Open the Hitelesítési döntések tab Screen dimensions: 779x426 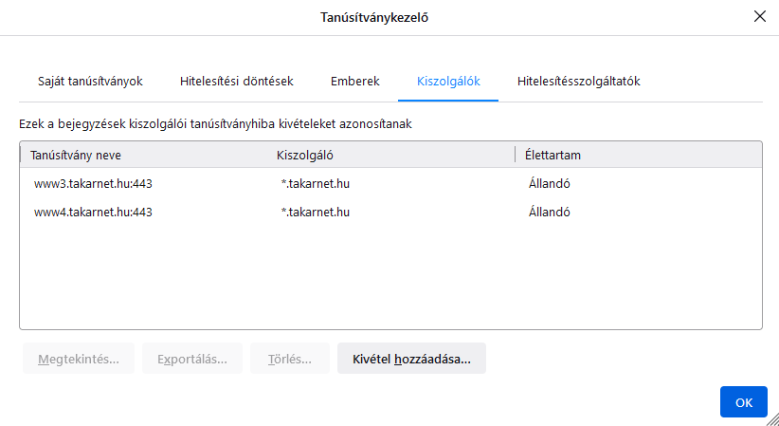[236, 82]
